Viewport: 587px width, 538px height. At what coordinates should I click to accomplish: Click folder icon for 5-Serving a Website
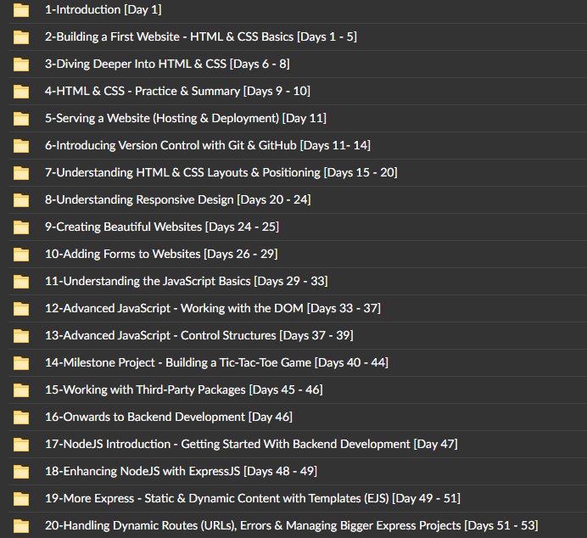coord(21,119)
